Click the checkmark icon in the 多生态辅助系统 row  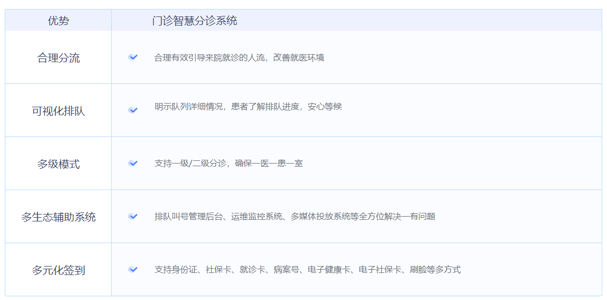pos(133,216)
